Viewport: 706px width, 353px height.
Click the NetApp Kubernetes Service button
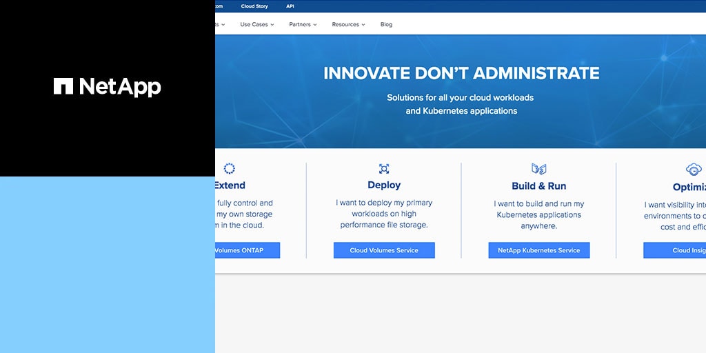(x=539, y=250)
